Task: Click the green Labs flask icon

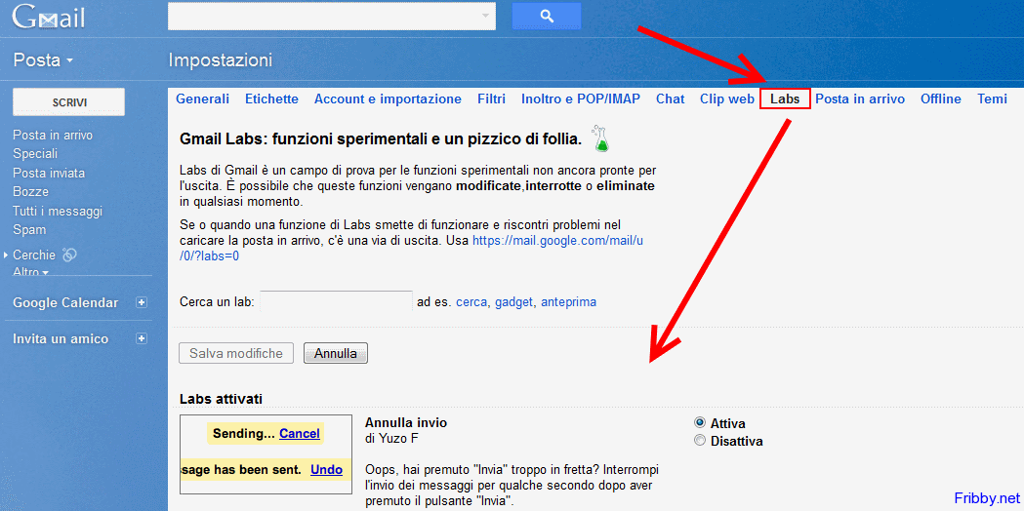Action: (599, 138)
